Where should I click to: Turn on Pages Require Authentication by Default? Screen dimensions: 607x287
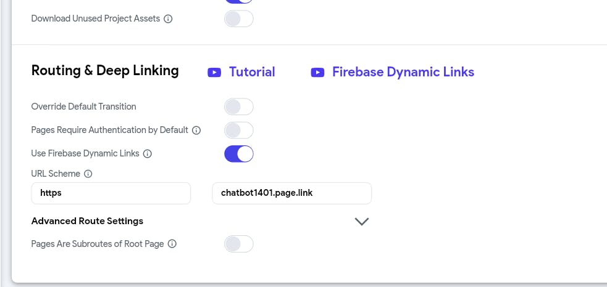pyautogui.click(x=238, y=130)
